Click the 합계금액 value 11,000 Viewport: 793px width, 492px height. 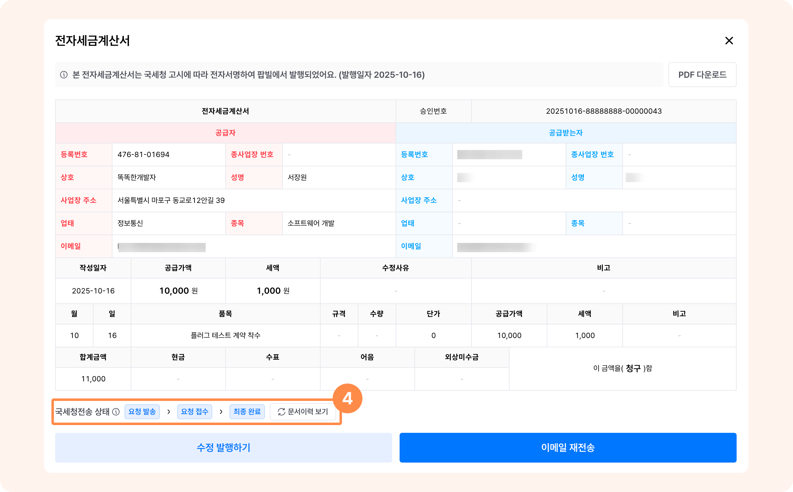pos(93,379)
